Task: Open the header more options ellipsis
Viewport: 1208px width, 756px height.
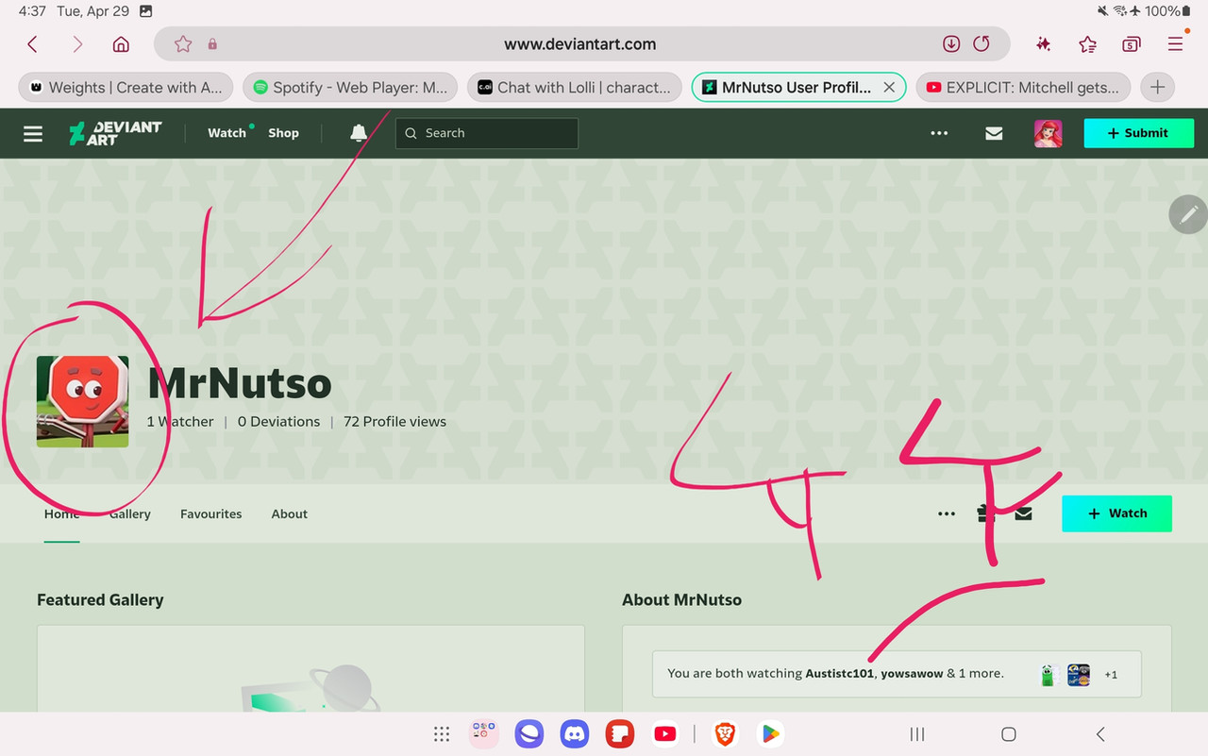Action: click(x=939, y=133)
